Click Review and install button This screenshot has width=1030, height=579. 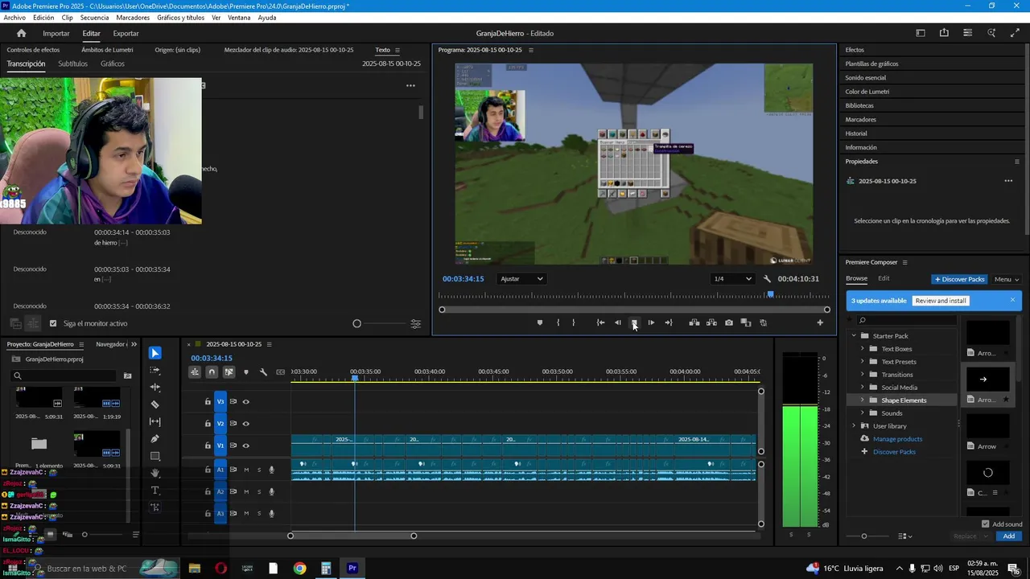pyautogui.click(x=941, y=301)
